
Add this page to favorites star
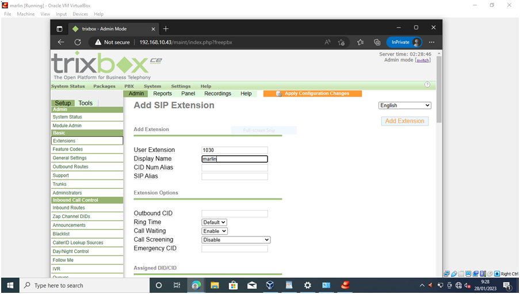pyautogui.click(x=341, y=42)
